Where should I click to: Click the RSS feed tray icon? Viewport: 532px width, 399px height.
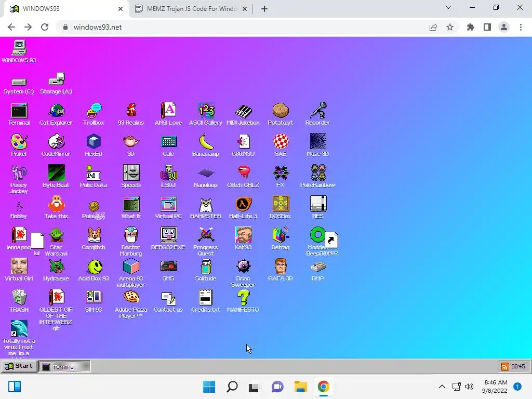click(505, 366)
